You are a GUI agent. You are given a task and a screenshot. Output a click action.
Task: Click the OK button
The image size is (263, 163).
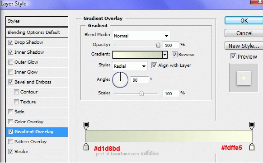point(244,21)
